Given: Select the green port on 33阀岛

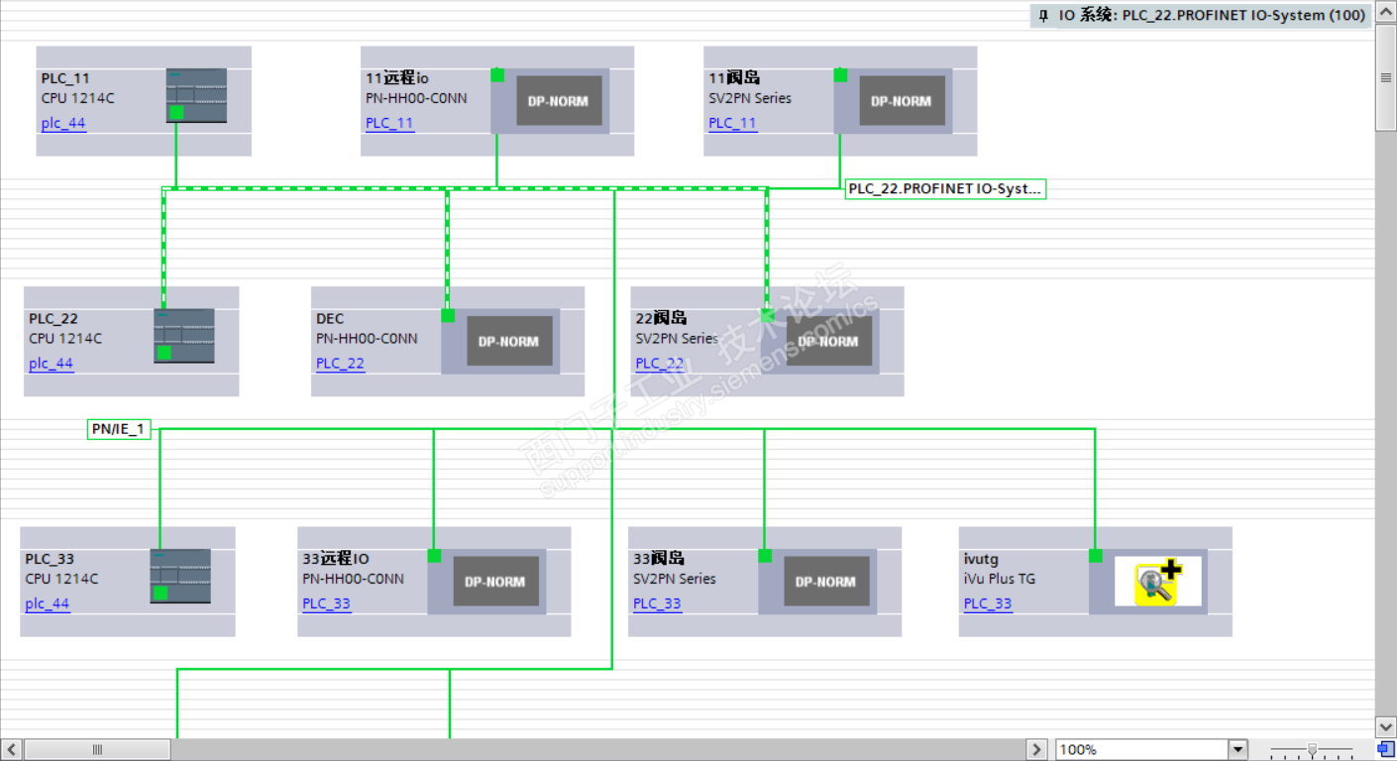Looking at the screenshot, I should (x=765, y=556).
